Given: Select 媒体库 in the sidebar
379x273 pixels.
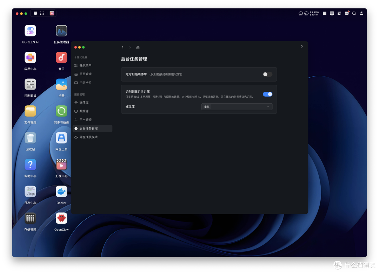Looking at the screenshot, I should [x=92, y=103].
